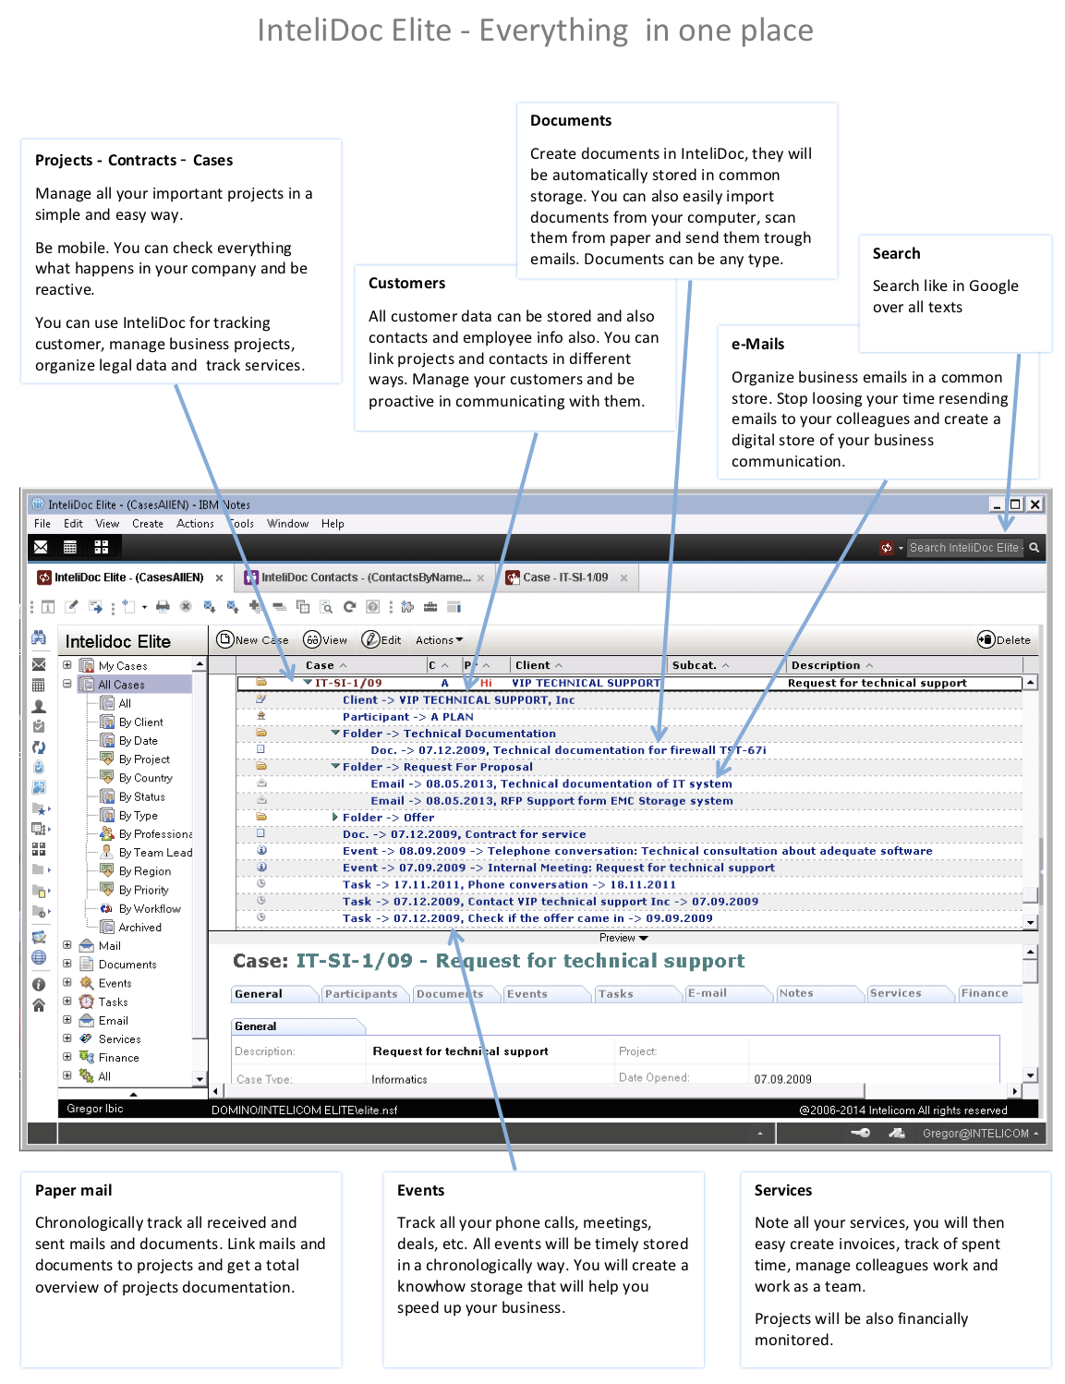Click the document properties toolbar icon

tap(48, 607)
